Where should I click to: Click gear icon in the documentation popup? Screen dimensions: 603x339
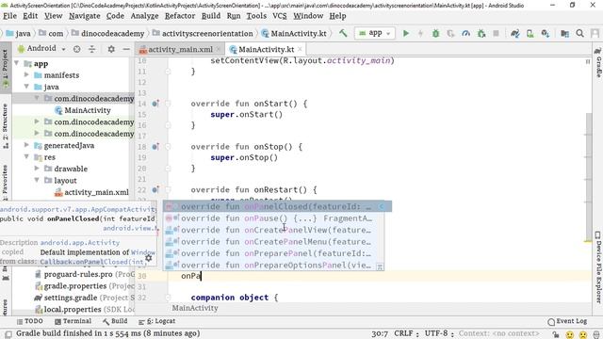point(149,258)
